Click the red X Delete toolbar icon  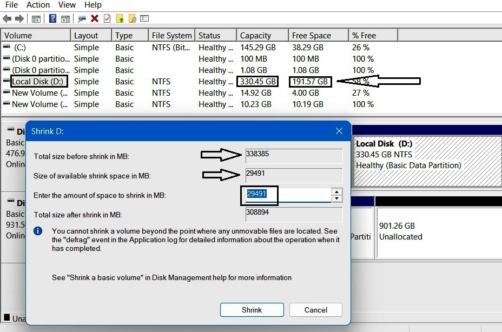(95, 18)
